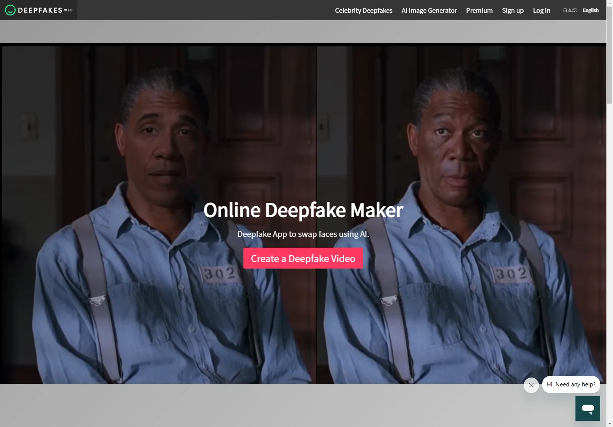Click Create a Deepfake Video button
Viewport: 613px width, 427px height.
coord(303,258)
